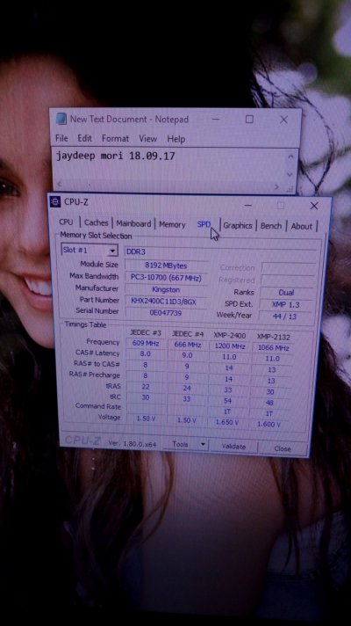Click the Validate button
The image size is (351, 626).
(x=233, y=447)
